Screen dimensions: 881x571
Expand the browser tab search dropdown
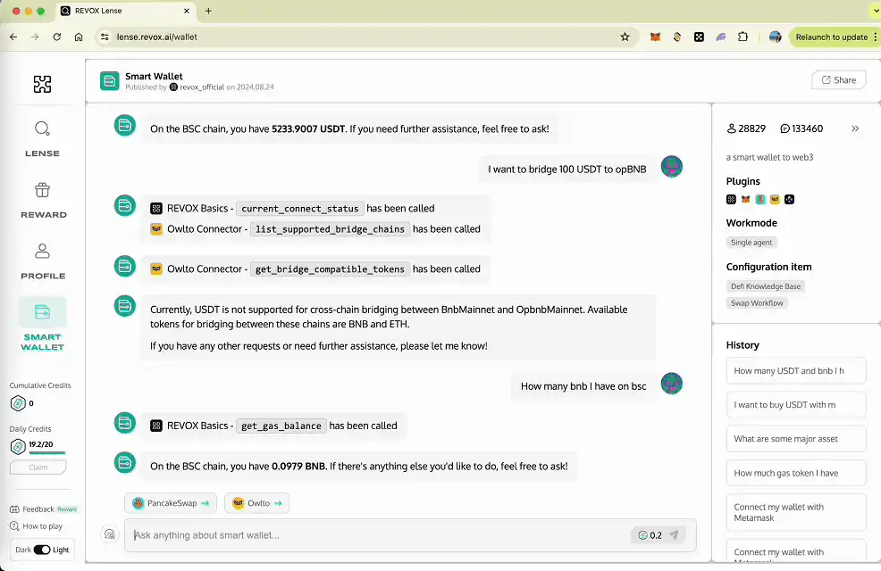pos(873,11)
